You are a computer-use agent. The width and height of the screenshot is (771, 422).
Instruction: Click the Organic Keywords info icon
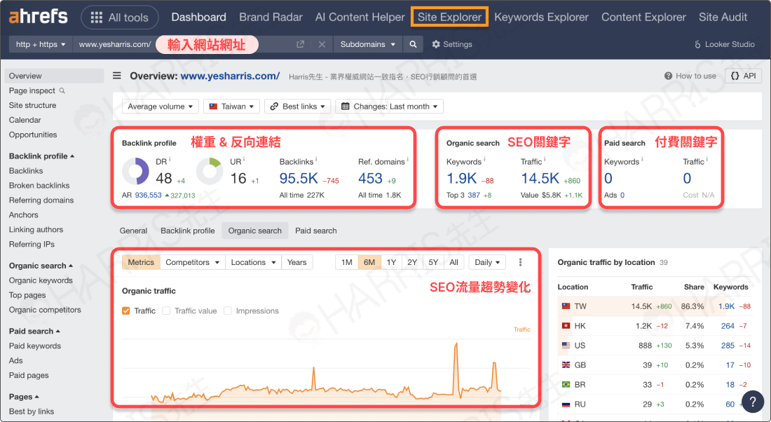coord(484,159)
